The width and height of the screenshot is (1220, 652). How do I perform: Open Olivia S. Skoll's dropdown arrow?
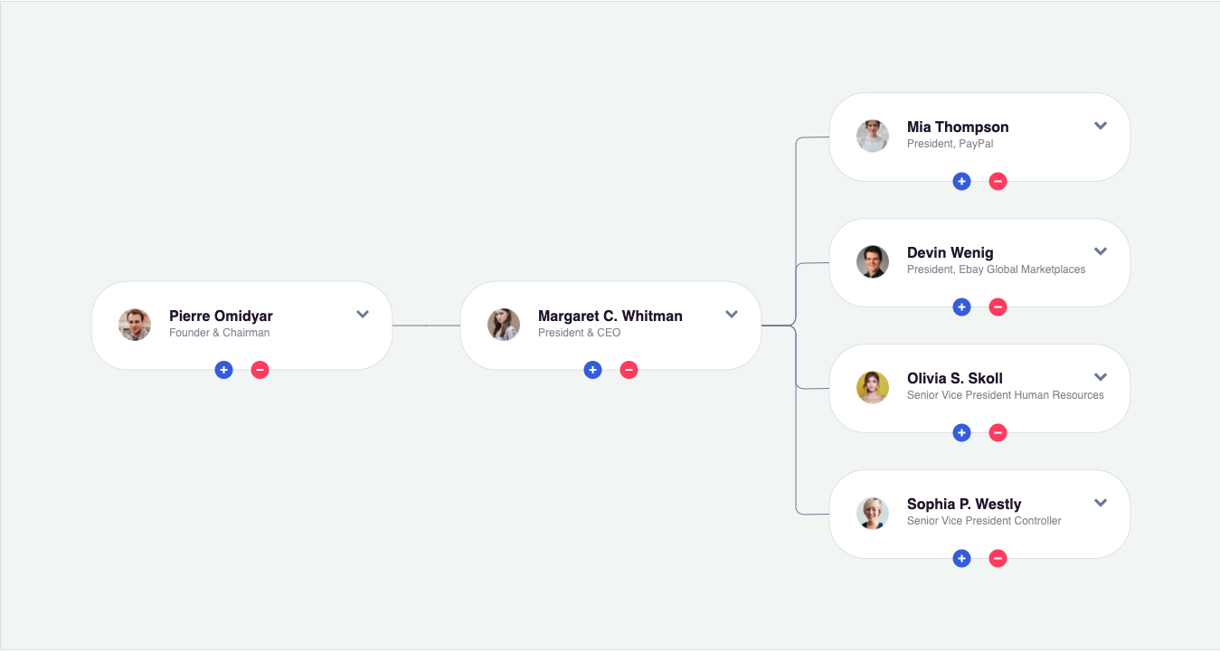(x=1101, y=377)
